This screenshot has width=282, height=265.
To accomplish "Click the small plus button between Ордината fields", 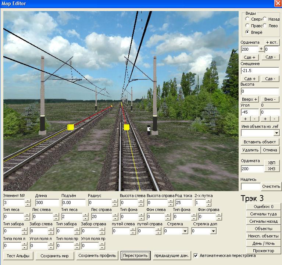I will pyautogui.click(x=261, y=49).
